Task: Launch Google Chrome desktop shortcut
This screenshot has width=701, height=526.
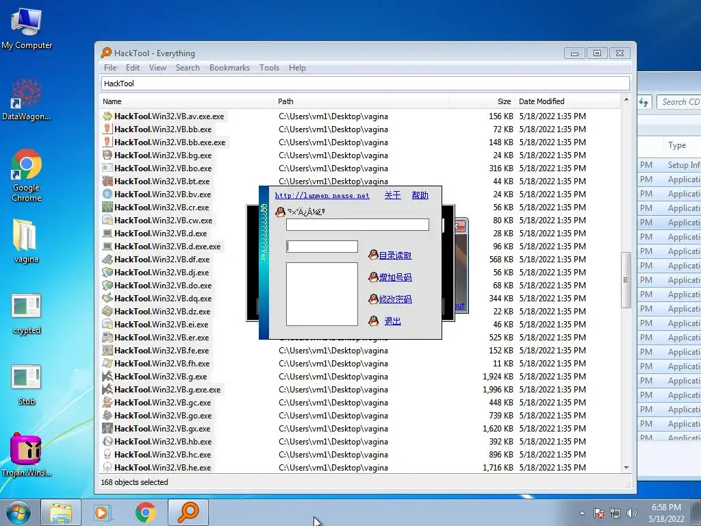Action: pyautogui.click(x=27, y=175)
